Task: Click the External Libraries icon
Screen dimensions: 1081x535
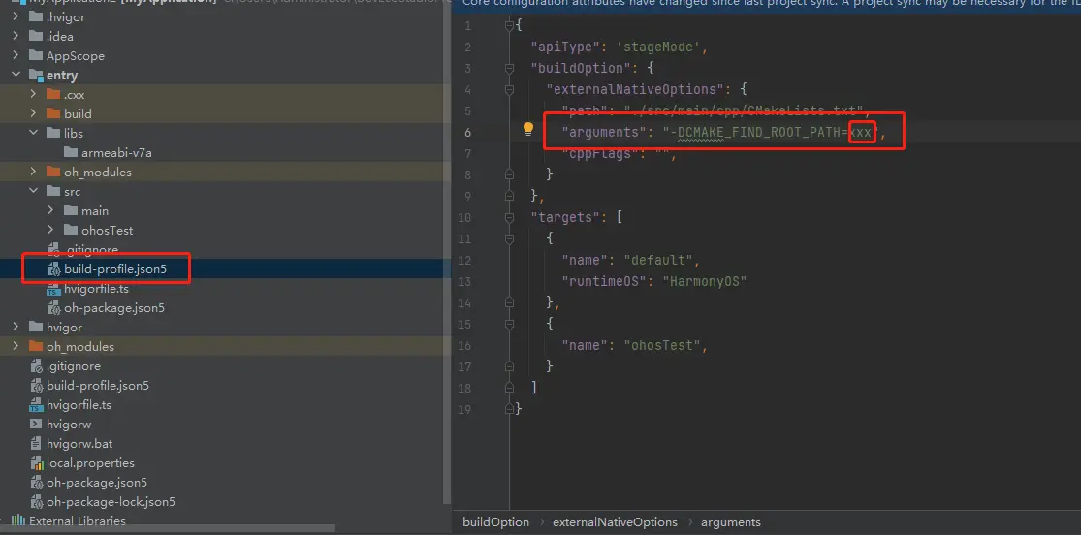Action: coord(18,520)
